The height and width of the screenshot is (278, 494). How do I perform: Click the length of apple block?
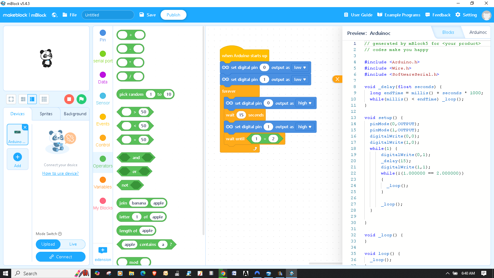point(136,231)
